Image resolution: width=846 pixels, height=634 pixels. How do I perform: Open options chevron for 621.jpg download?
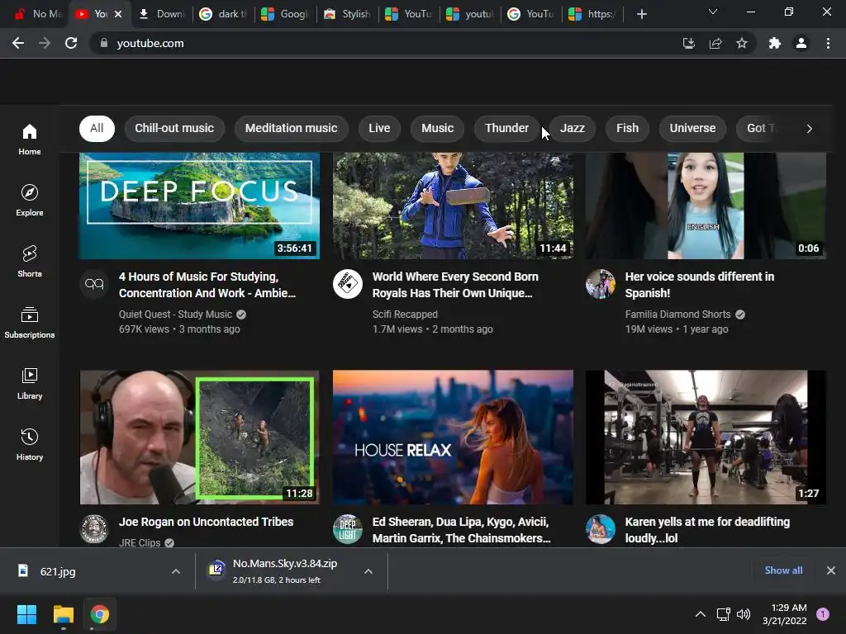coord(176,571)
